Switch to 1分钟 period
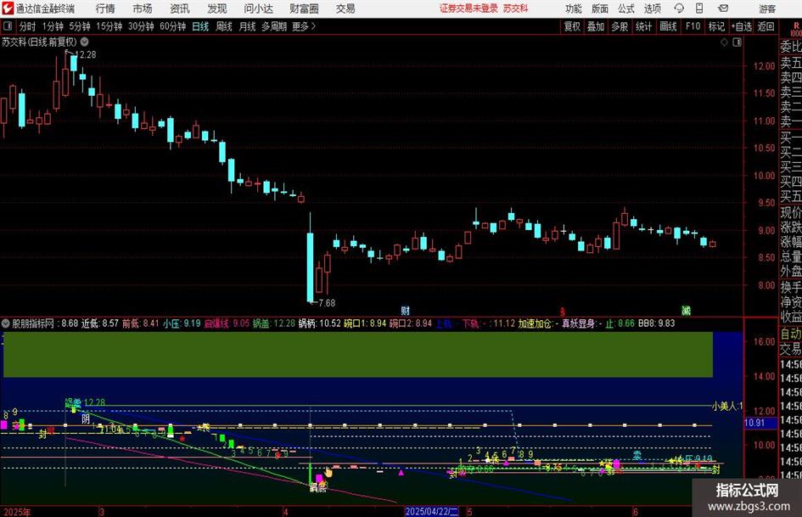802x517 pixels. [53, 26]
